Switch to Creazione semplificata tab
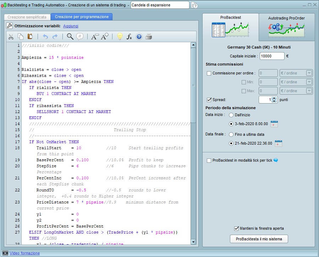Viewport: 319px width, 257px height. click(x=27, y=17)
